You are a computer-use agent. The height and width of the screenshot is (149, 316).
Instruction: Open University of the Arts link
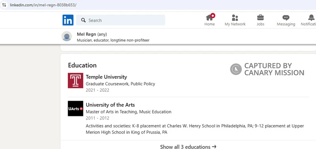pos(110,105)
